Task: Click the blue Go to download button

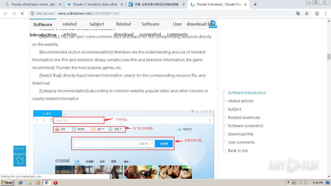Action: tap(20, 156)
